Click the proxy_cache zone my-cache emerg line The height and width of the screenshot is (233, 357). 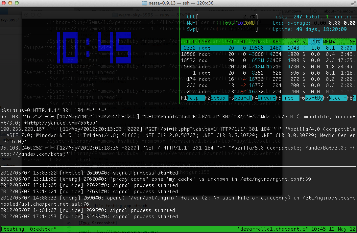[x=155, y=179]
